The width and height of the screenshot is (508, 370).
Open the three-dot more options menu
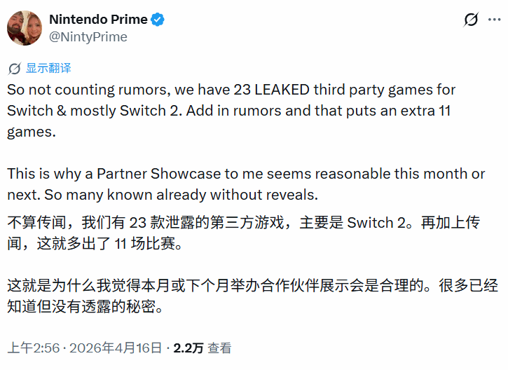coord(493,20)
